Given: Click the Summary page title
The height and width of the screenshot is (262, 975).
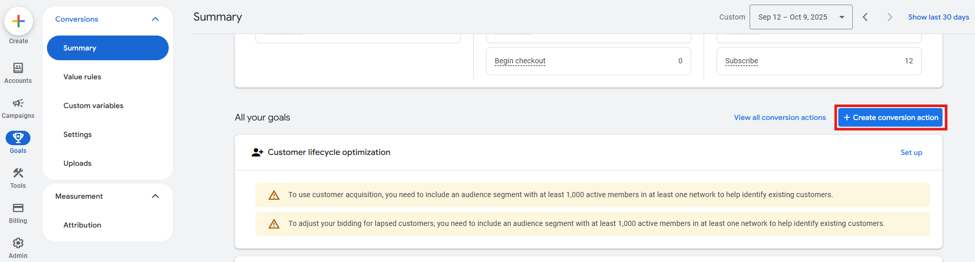Looking at the screenshot, I should click(218, 17).
